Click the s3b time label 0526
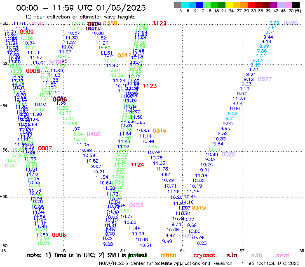This screenshot has height=267, width=305. coord(291,23)
